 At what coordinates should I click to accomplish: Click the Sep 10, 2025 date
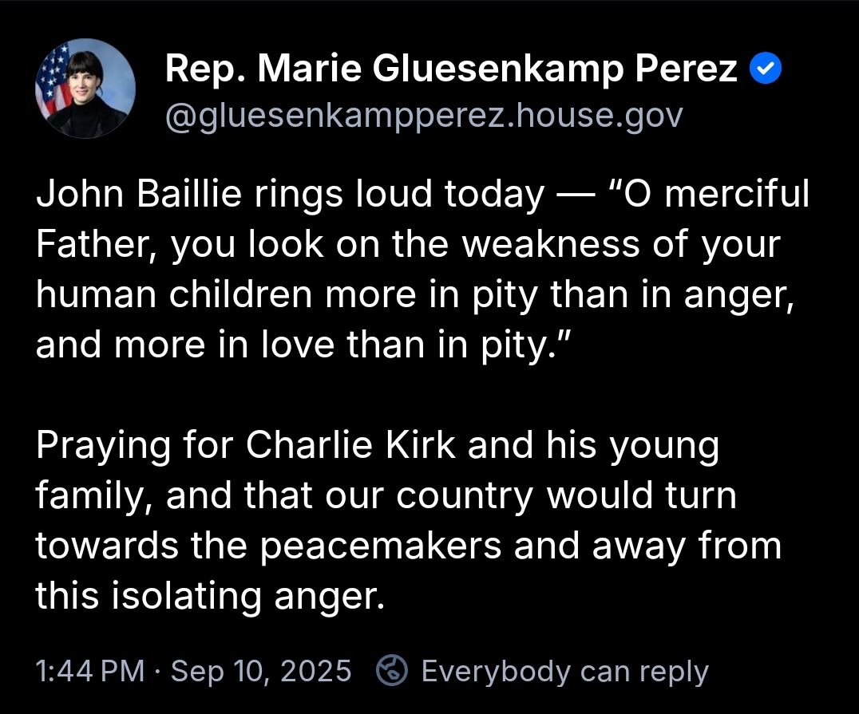tap(261, 671)
